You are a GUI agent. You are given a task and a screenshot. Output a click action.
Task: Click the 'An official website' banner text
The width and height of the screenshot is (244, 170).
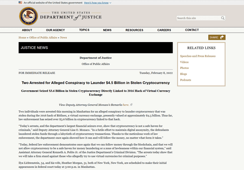coord(53,3)
